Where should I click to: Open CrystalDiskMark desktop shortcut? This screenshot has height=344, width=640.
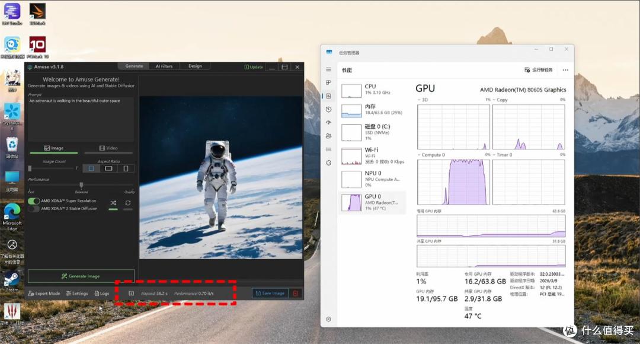pos(12,116)
